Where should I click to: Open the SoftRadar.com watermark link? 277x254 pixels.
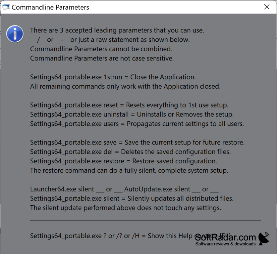(225, 237)
